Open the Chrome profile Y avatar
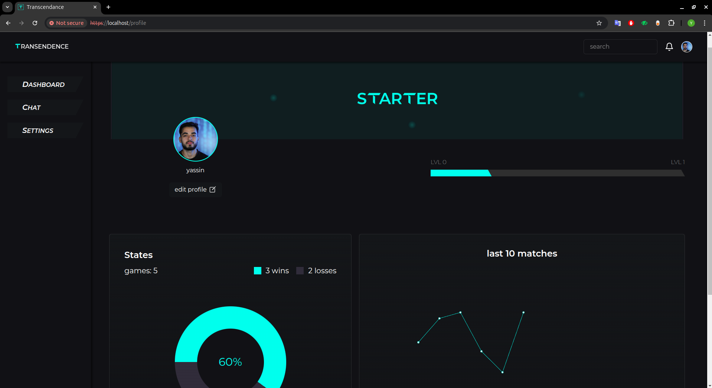 691,23
